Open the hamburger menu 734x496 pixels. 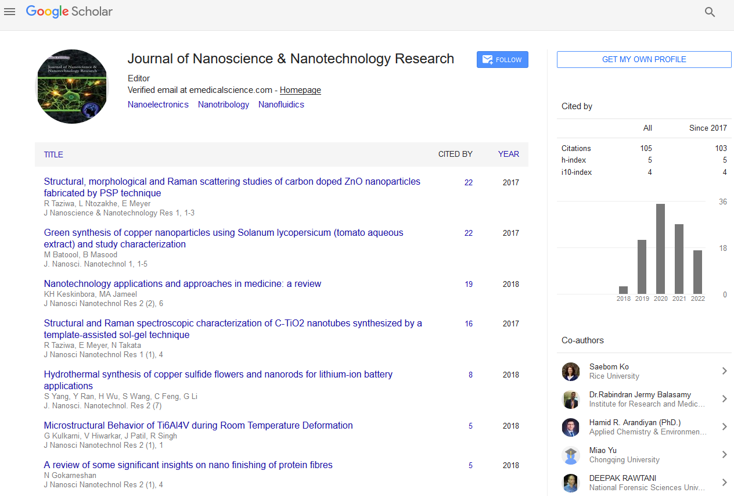coord(9,12)
